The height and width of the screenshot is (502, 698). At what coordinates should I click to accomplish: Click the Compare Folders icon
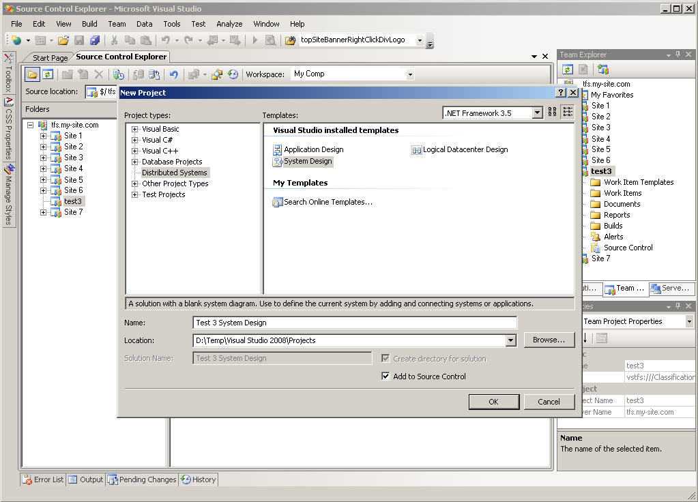[217, 74]
